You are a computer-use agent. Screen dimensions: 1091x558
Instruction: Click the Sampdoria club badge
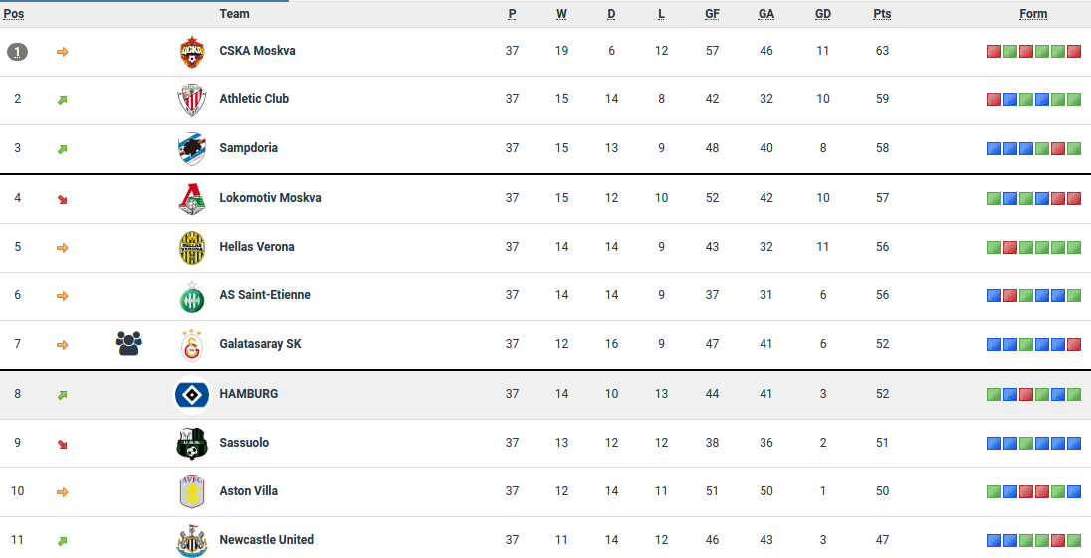point(191,148)
